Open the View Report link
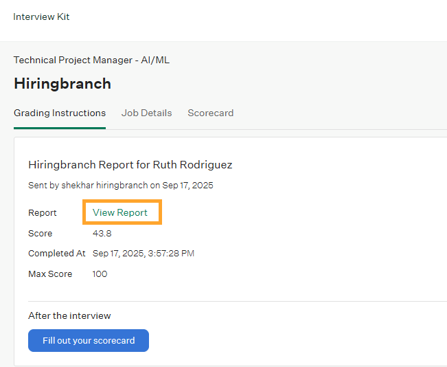The height and width of the screenshot is (367, 447). [120, 212]
